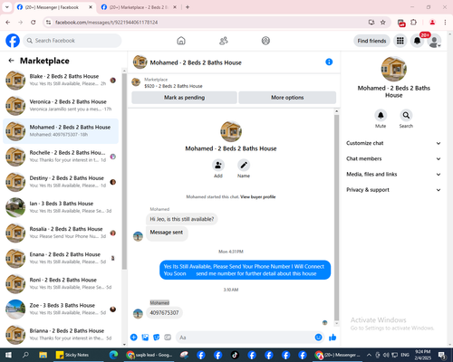
Task: Click conversation list scrollbar
Action: [124, 171]
